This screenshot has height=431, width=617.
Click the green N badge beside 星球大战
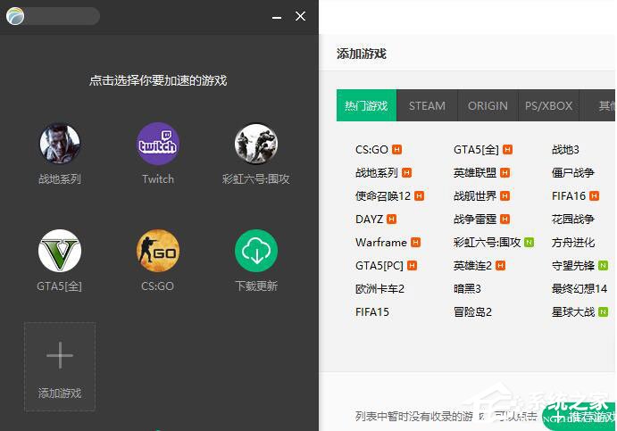[x=603, y=311]
